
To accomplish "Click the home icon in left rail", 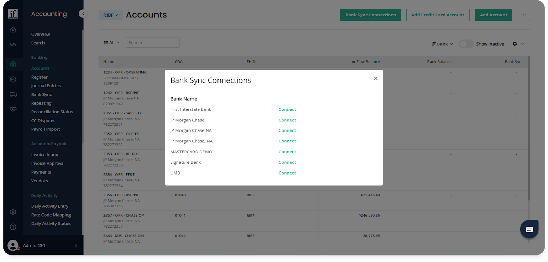I will tap(13, 30).
